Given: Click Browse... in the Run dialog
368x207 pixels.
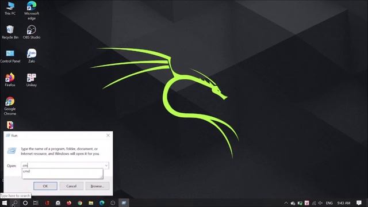Looking at the screenshot, I should pyautogui.click(x=97, y=186).
